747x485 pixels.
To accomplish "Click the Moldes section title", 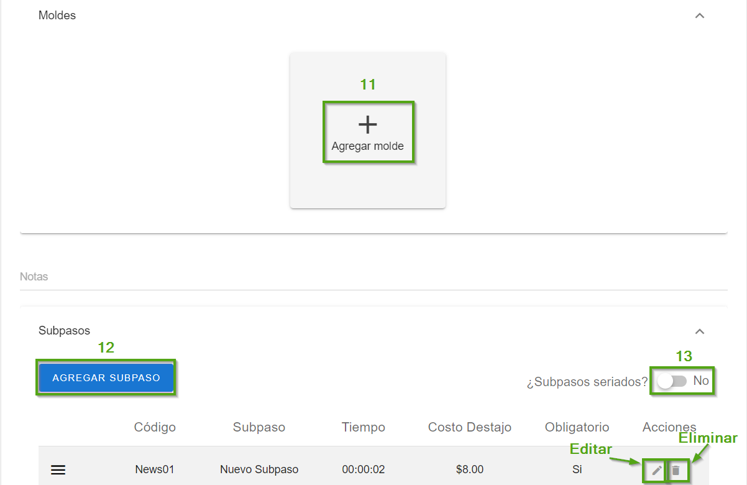I will [57, 16].
